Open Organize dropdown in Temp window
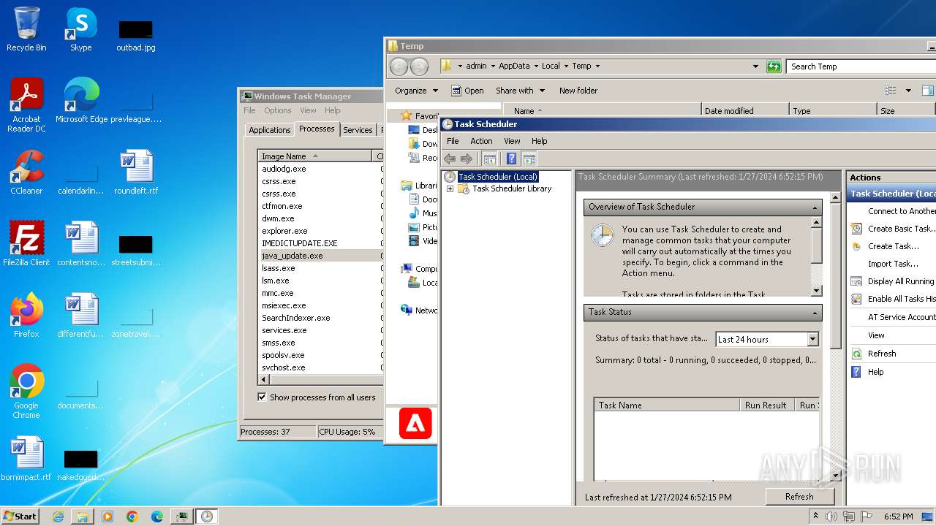Viewport: 936px width, 526px height. click(x=417, y=91)
